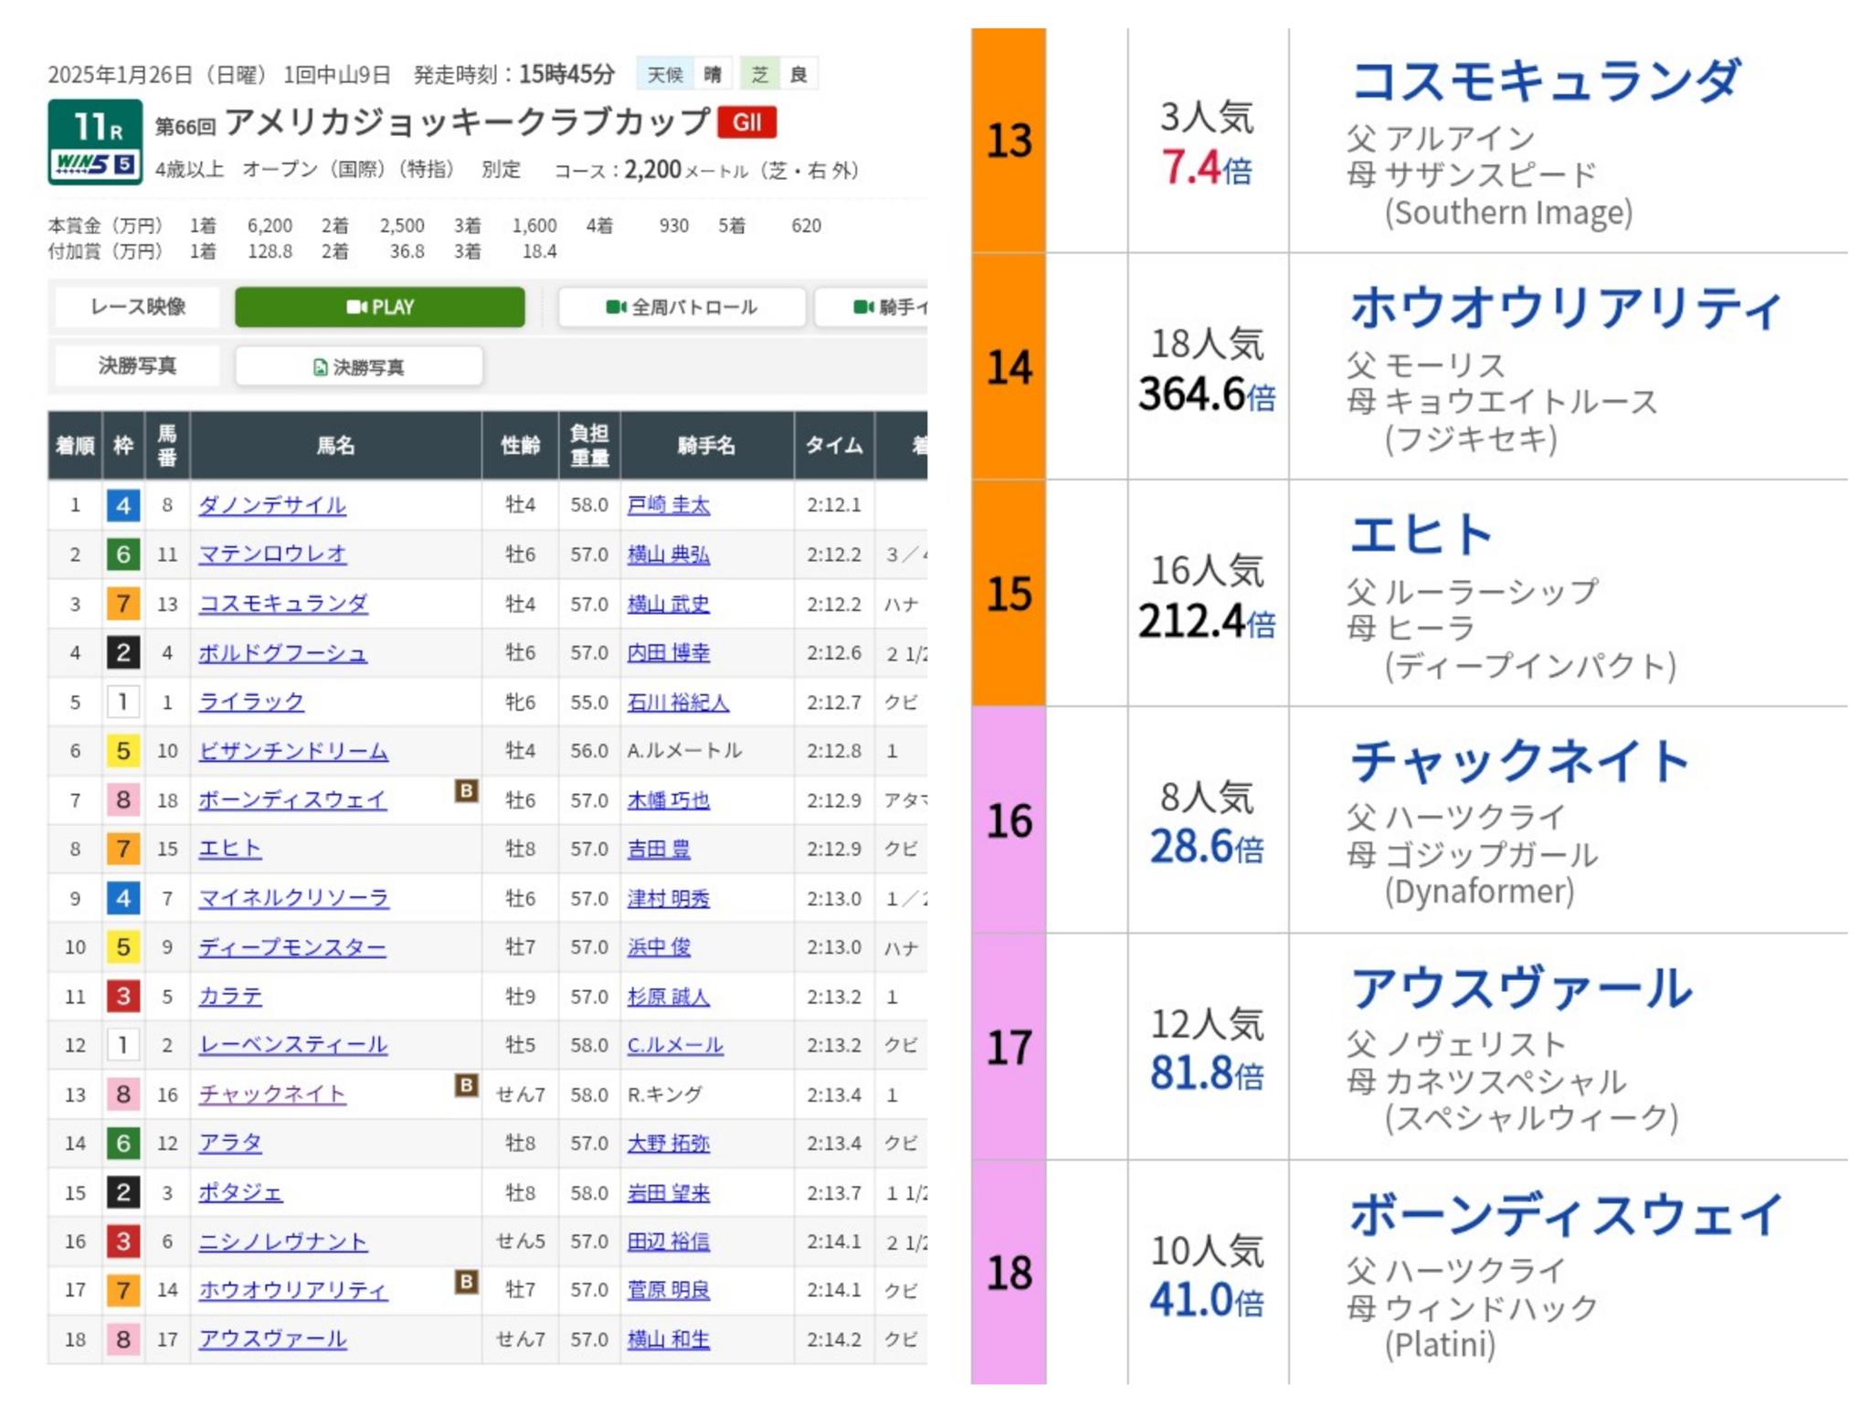Viewport: 1871px width, 1405px height.
Task: Click the black frame 2 badge for ボルドグフーシュ
Action: pyautogui.click(x=122, y=652)
